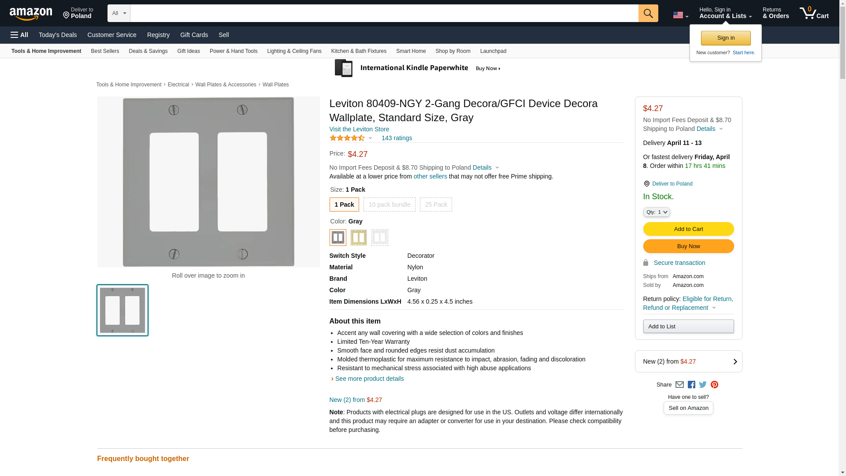Share via email envelope icon

[679, 385]
